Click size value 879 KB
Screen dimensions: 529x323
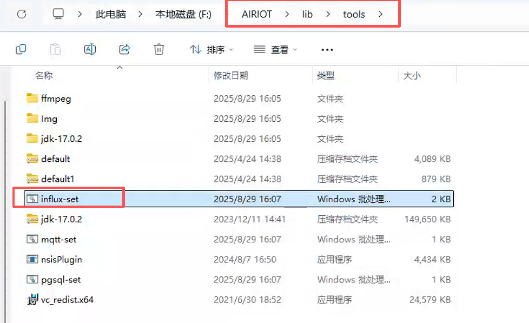[x=436, y=179]
